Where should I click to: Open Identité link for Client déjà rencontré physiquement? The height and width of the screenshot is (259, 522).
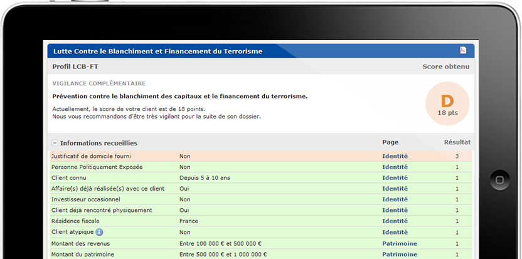(395, 210)
